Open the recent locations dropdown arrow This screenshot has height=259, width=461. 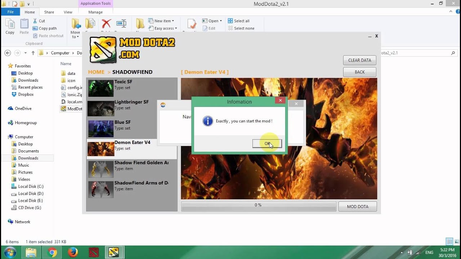(x=25, y=53)
